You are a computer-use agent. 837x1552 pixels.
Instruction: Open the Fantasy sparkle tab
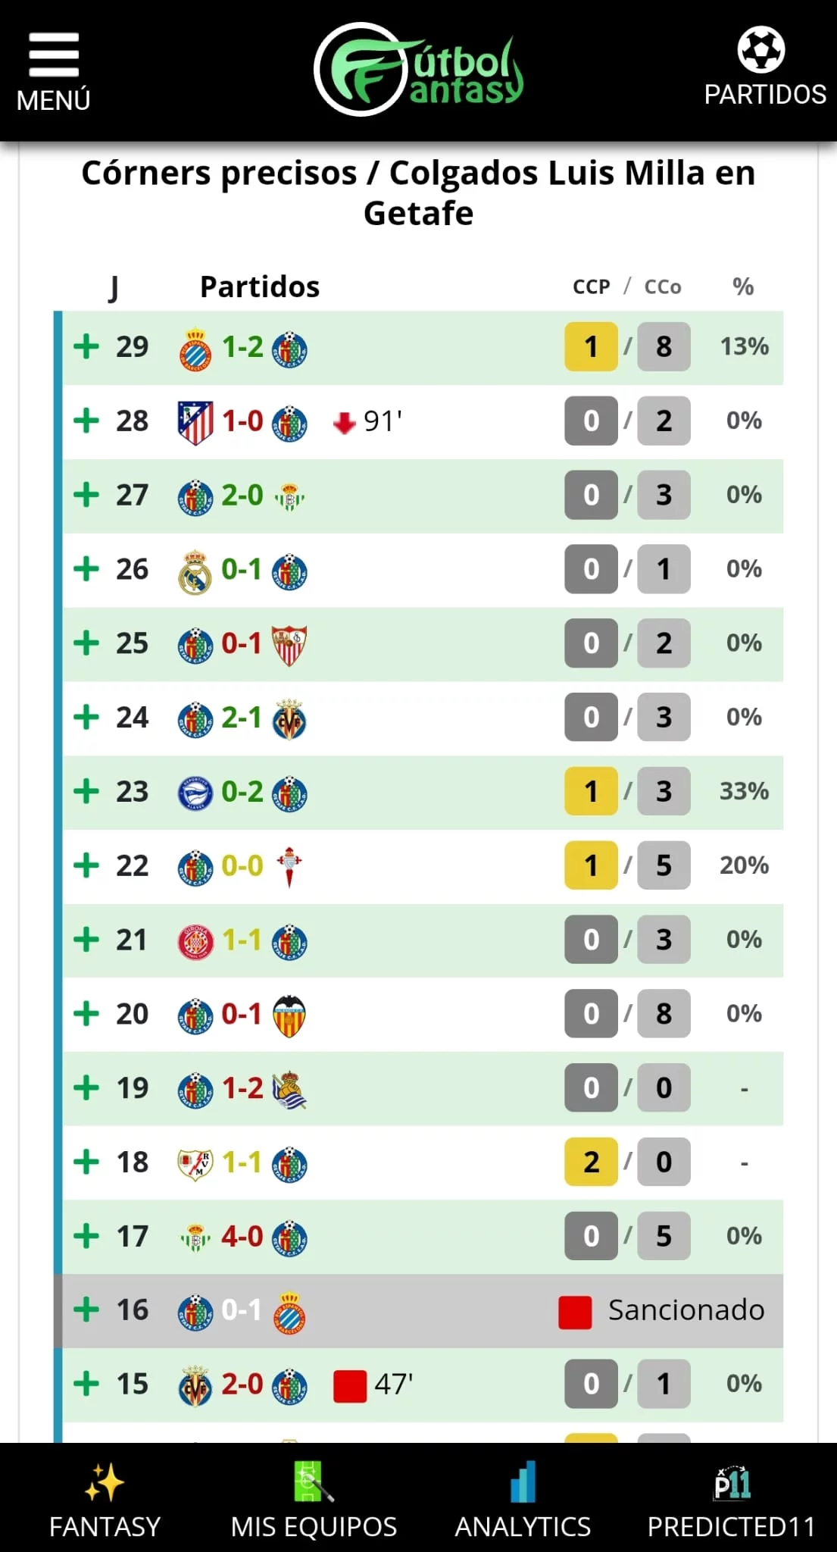click(x=105, y=1482)
